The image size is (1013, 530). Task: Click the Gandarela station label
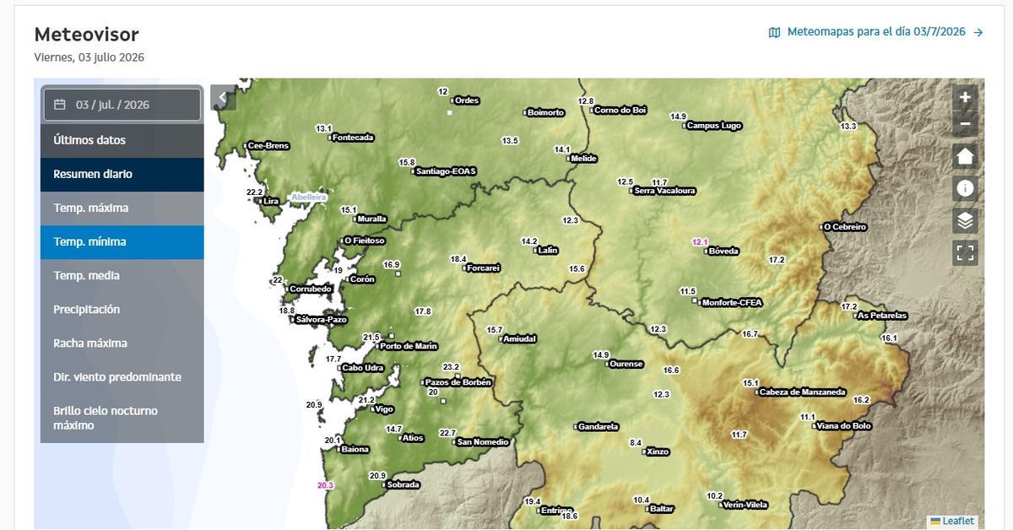pos(599,427)
